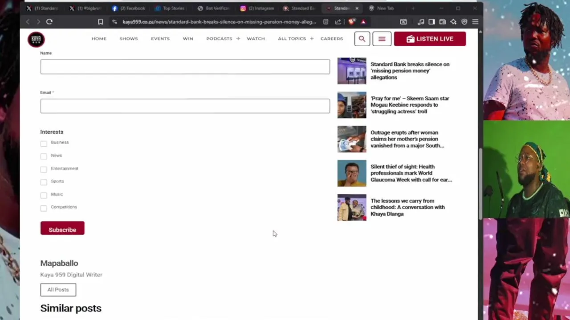Reload the current page
Screen dimensions: 570x320
click(x=49, y=21)
